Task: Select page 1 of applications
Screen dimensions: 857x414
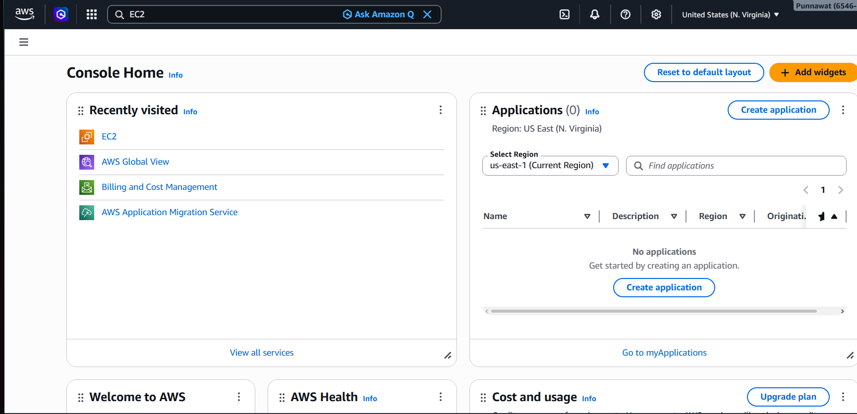Action: tap(823, 190)
